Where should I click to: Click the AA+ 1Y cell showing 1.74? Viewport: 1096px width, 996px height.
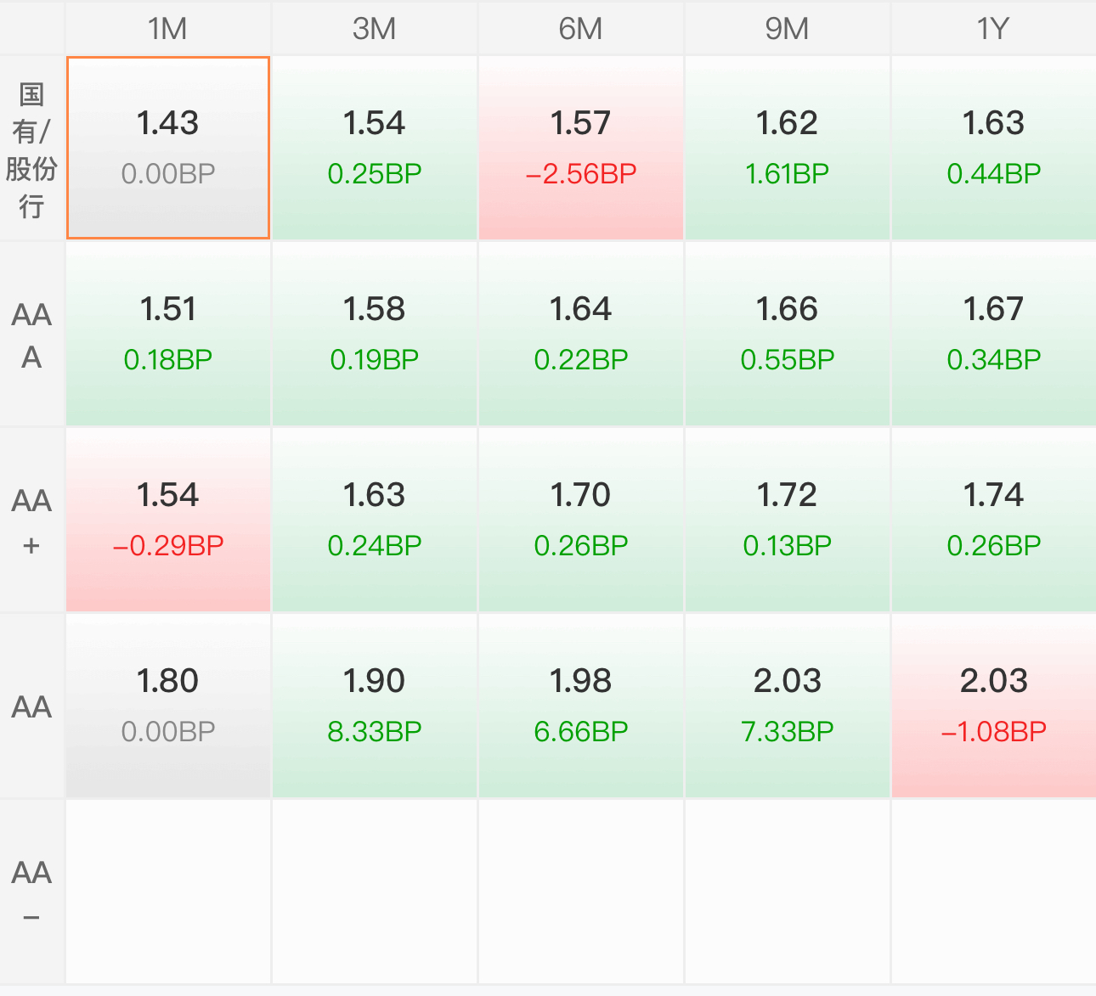[x=994, y=520]
